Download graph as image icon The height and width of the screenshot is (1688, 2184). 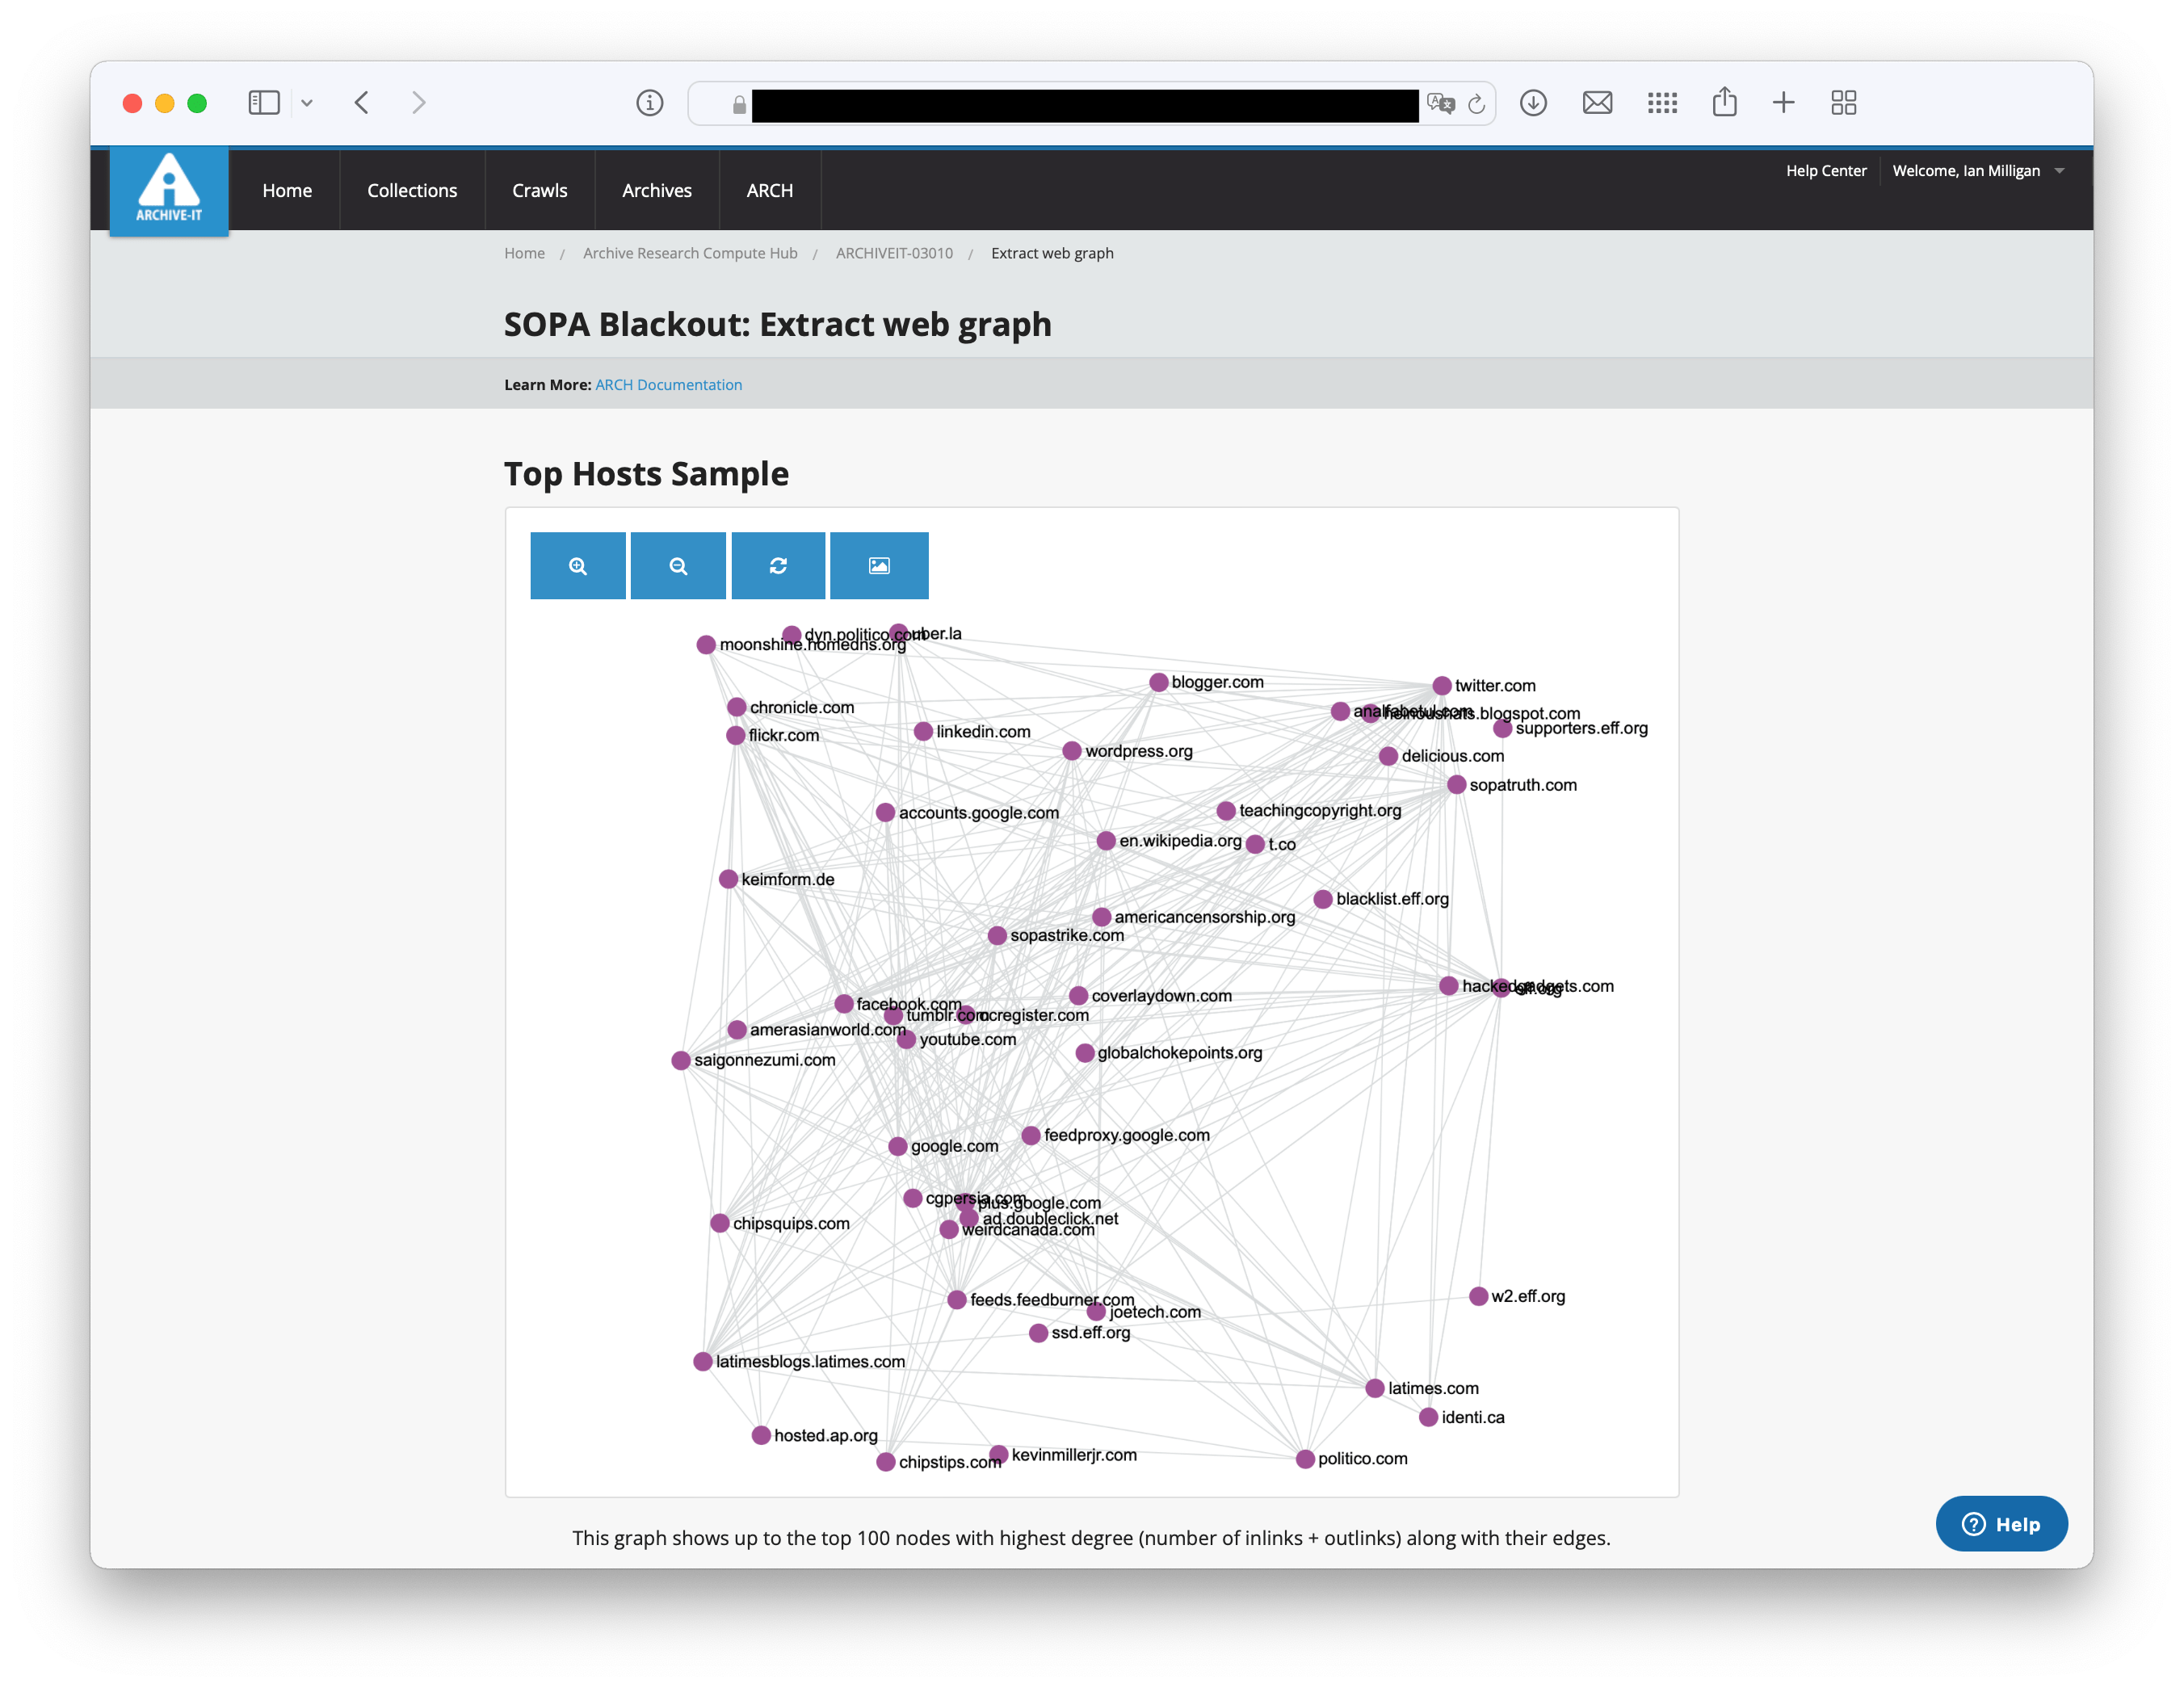click(x=879, y=566)
